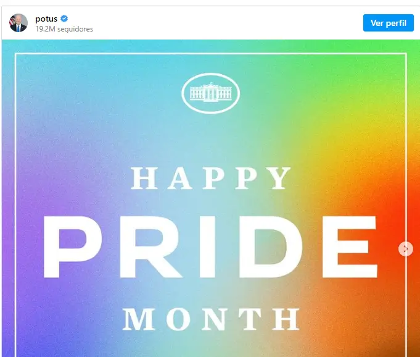Go to the next carousel slide arrow
420x357 pixels.
tap(406, 248)
